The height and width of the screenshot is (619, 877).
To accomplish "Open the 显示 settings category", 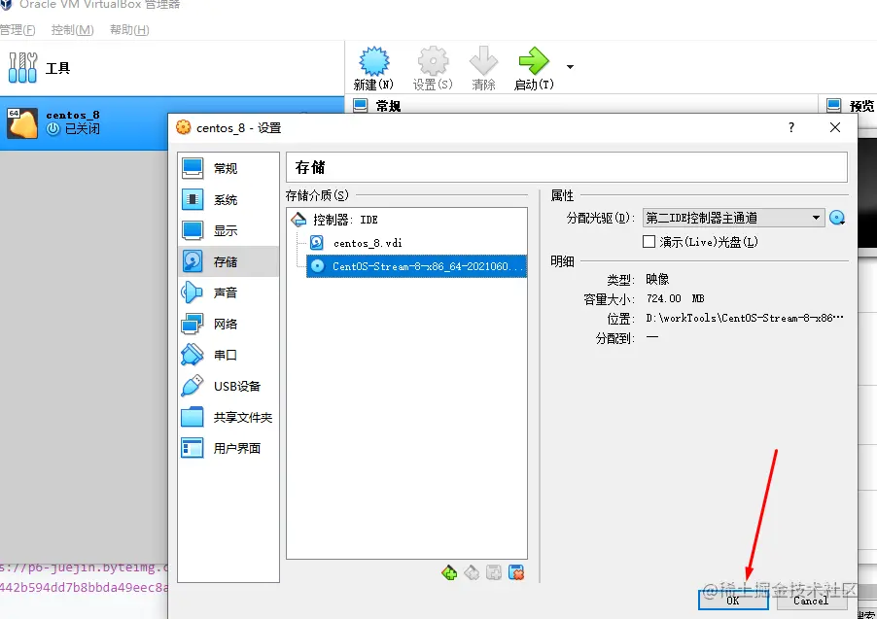I will (228, 230).
